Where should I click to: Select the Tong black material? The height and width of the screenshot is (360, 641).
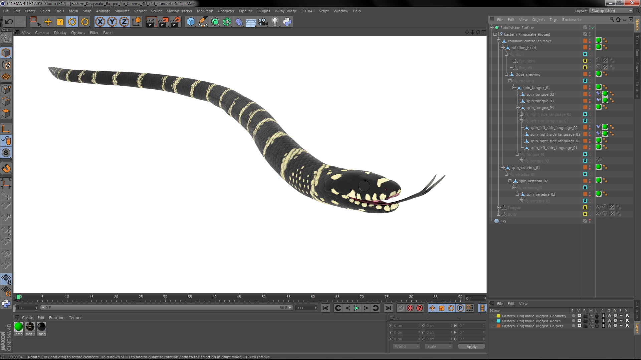coord(41,329)
